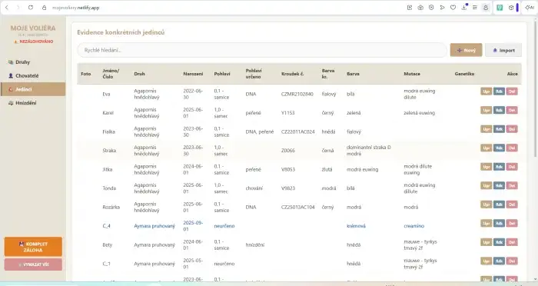The width and height of the screenshot is (538, 286).
Task: Click the creamino link in C_4 row
Action: pyautogui.click(x=413, y=226)
